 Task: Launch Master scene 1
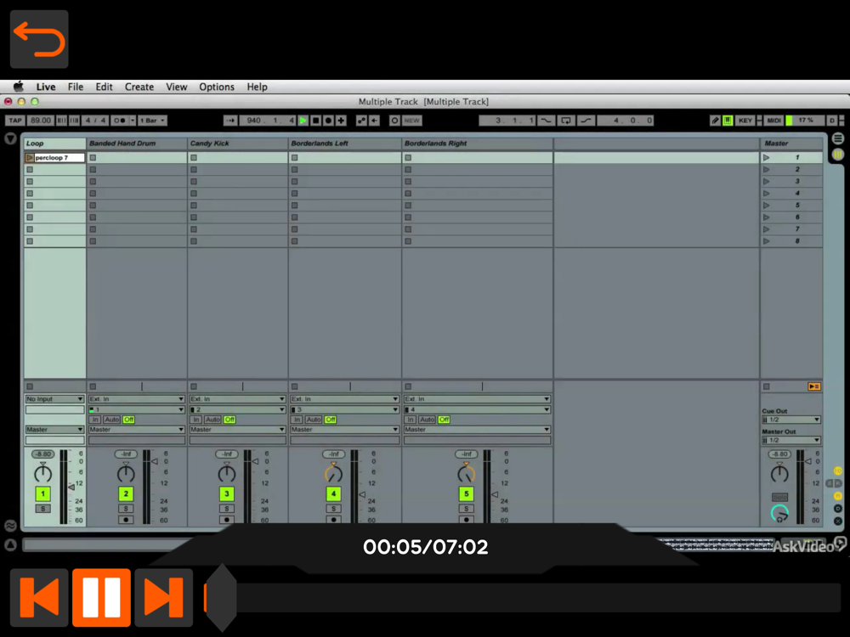click(767, 158)
